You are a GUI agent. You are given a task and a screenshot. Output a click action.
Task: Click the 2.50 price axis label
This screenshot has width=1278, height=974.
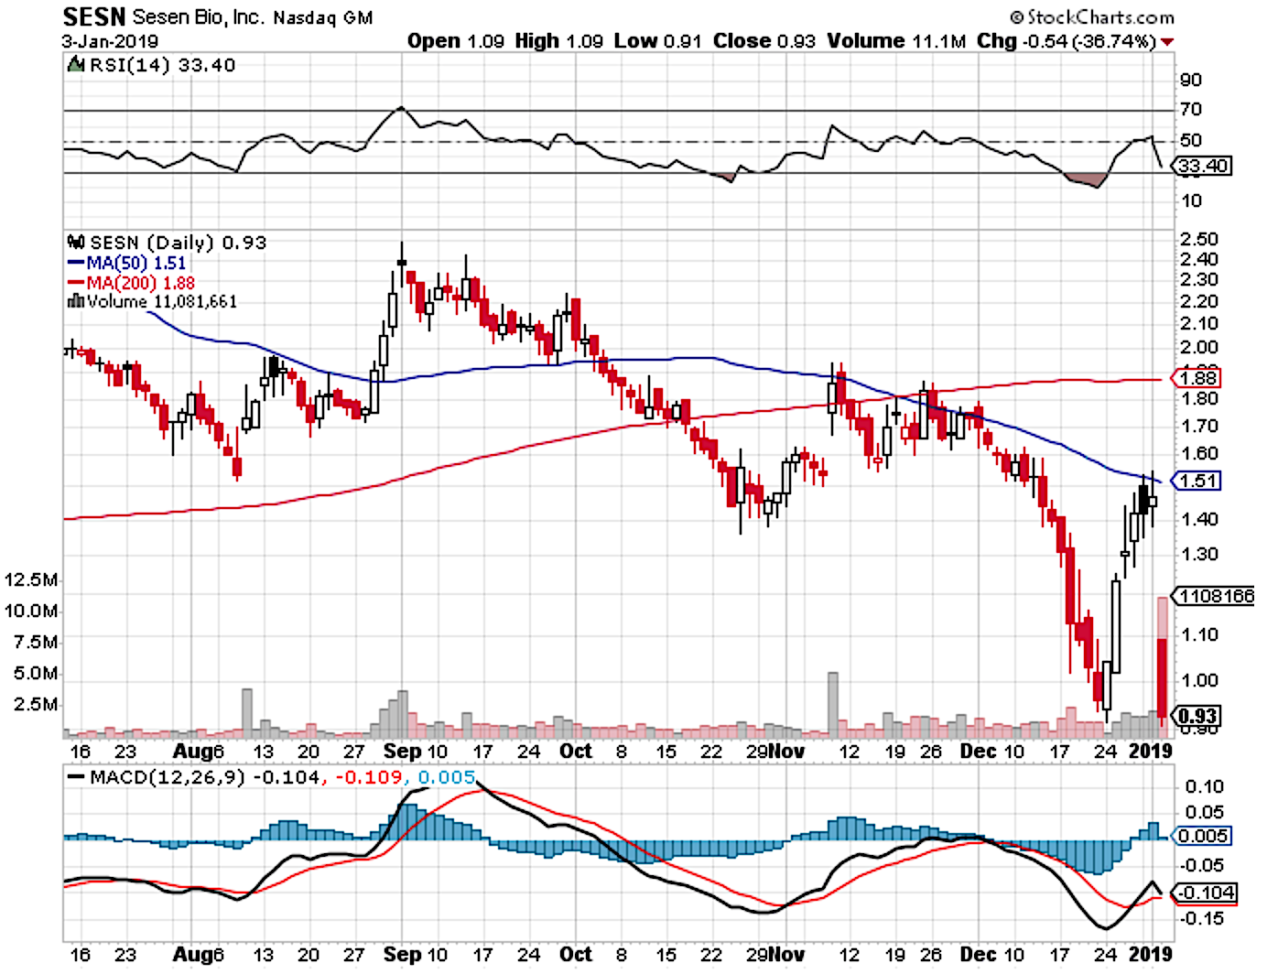tap(1199, 240)
